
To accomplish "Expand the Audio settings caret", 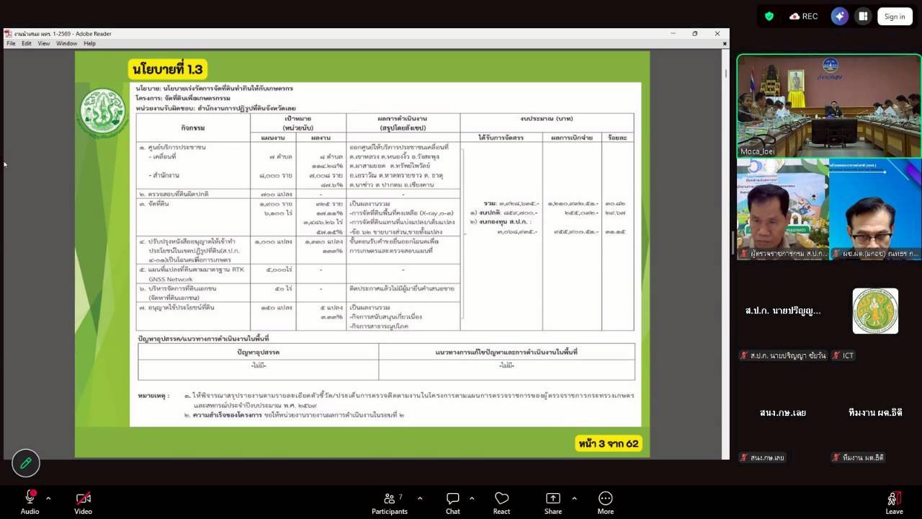I will point(48,498).
